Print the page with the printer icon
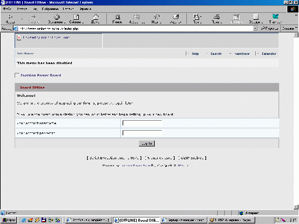This screenshot has height=224, width=299. point(217,19)
